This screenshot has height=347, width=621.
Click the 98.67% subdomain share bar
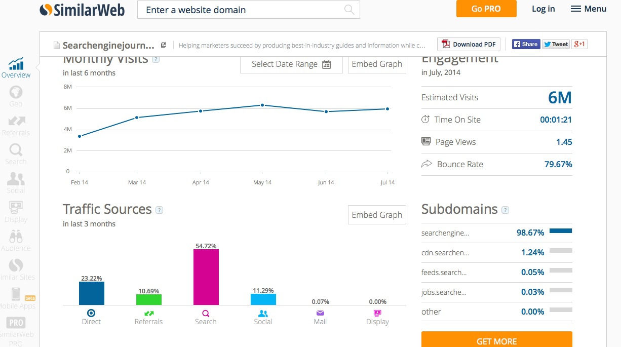point(561,231)
